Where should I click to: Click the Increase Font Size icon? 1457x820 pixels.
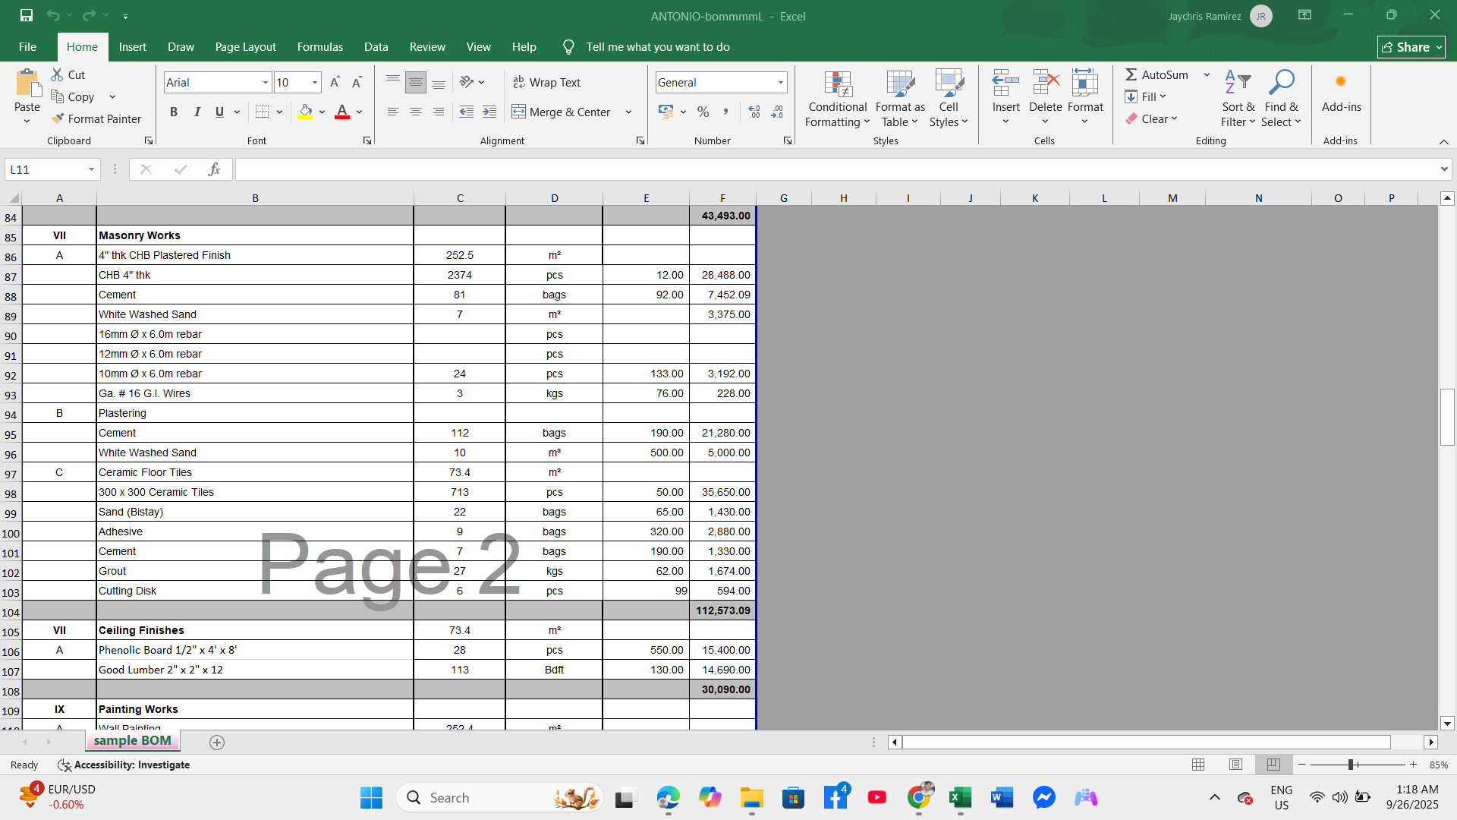point(335,82)
